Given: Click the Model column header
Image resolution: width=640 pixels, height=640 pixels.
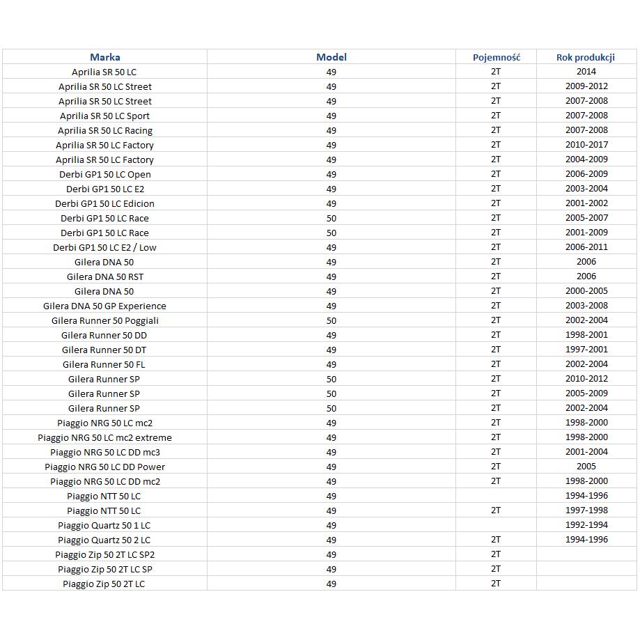Looking at the screenshot, I should coord(331,57).
